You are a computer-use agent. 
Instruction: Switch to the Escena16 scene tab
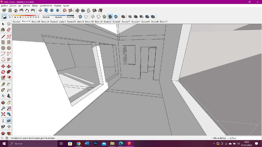pyautogui.click(x=36, y=22)
